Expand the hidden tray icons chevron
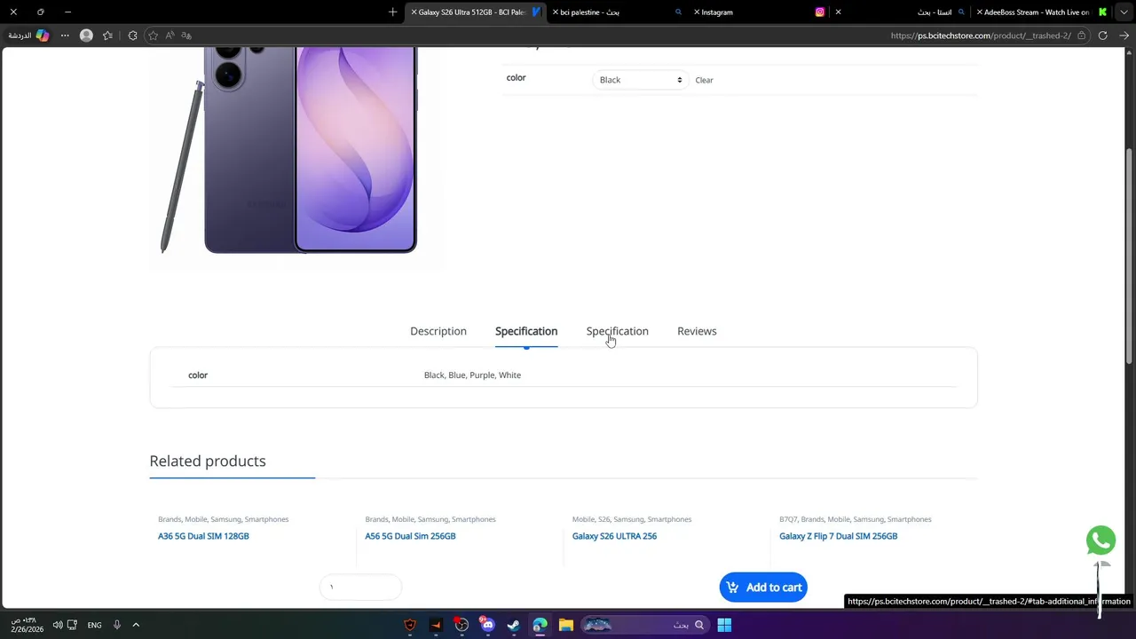The width and height of the screenshot is (1136, 639). (136, 625)
